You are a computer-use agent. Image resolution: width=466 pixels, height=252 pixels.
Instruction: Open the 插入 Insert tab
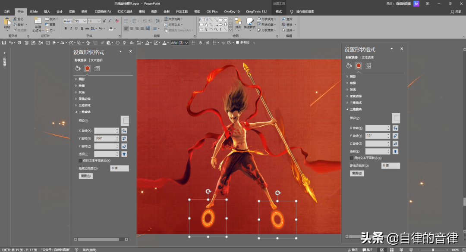(47, 12)
